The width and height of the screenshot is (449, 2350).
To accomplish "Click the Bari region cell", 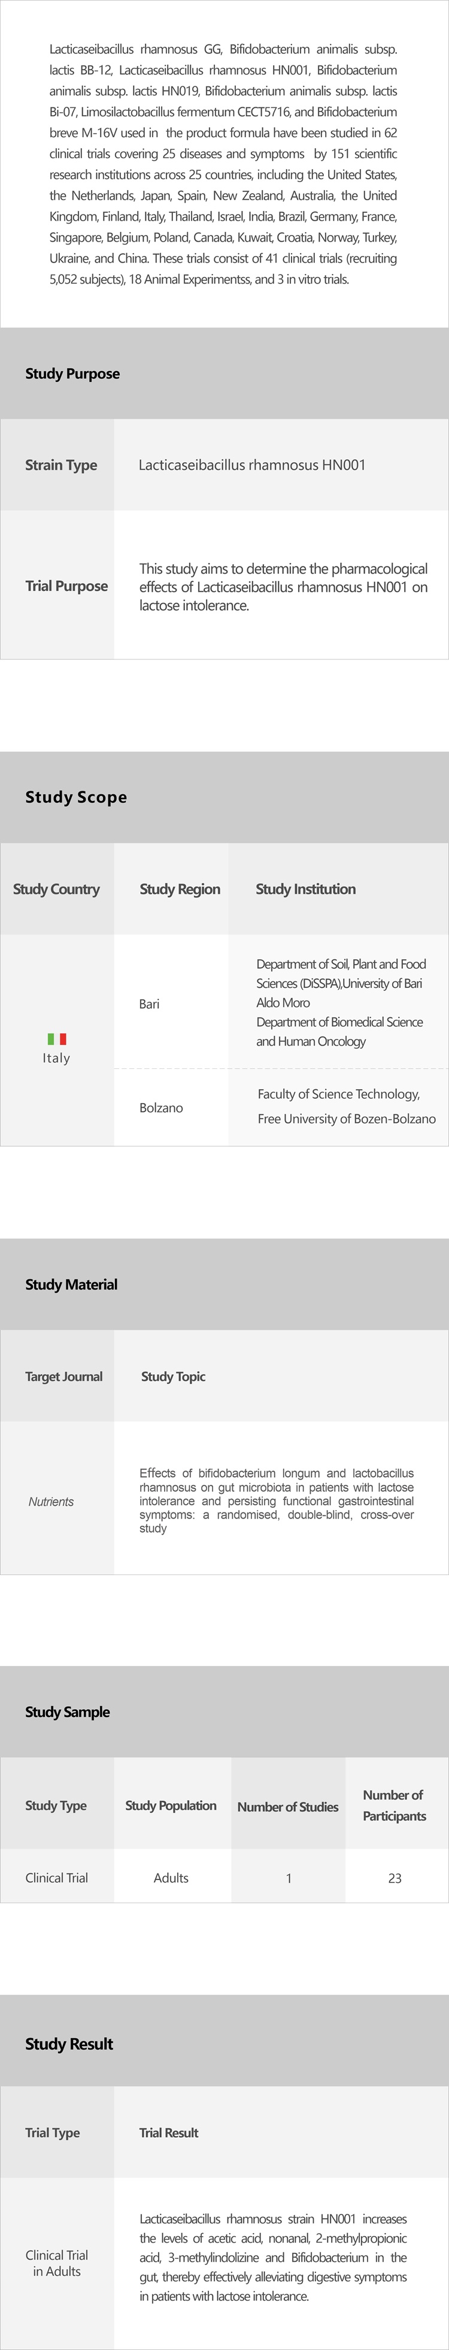I will click(x=149, y=1004).
